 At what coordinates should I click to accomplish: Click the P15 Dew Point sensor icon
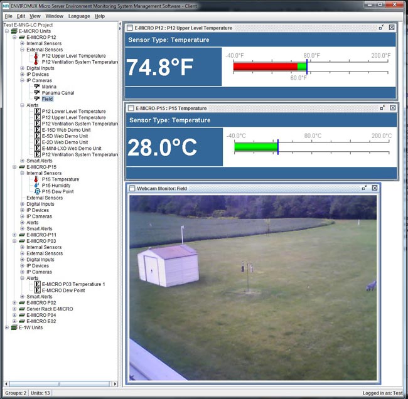37,191
